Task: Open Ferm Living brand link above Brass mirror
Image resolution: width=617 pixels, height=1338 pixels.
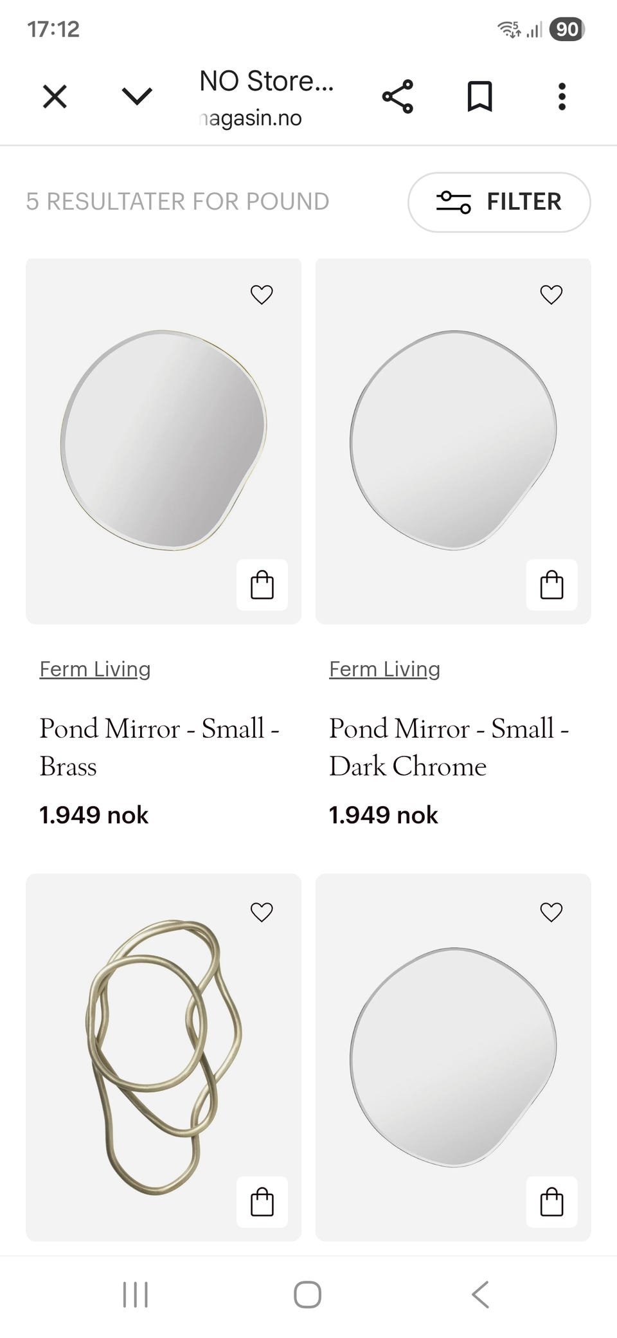Action: (x=95, y=669)
